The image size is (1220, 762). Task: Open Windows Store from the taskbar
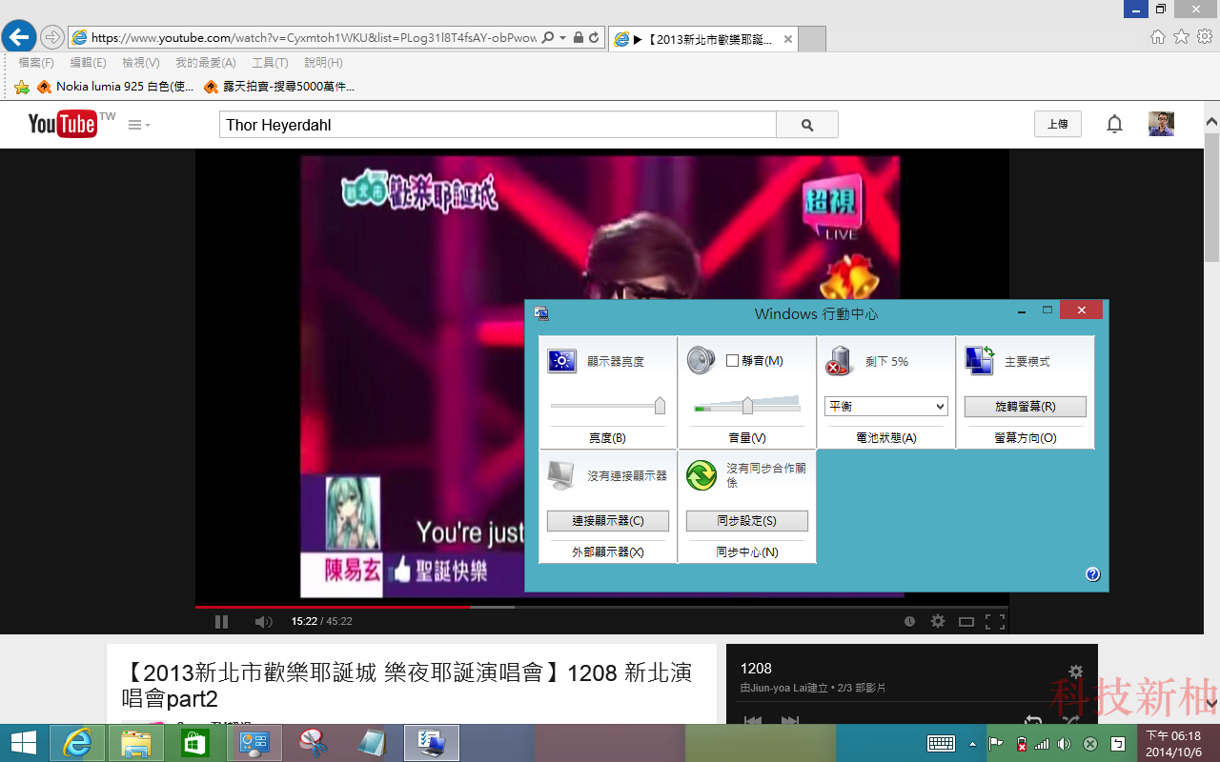(195, 743)
